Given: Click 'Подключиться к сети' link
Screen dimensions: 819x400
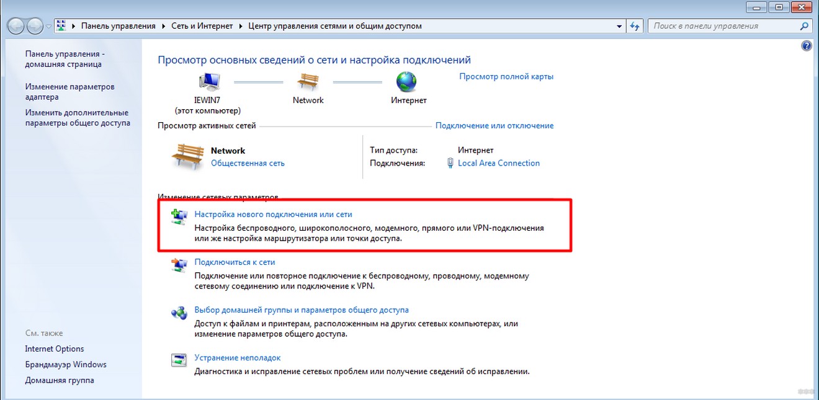Looking at the screenshot, I should tap(235, 262).
